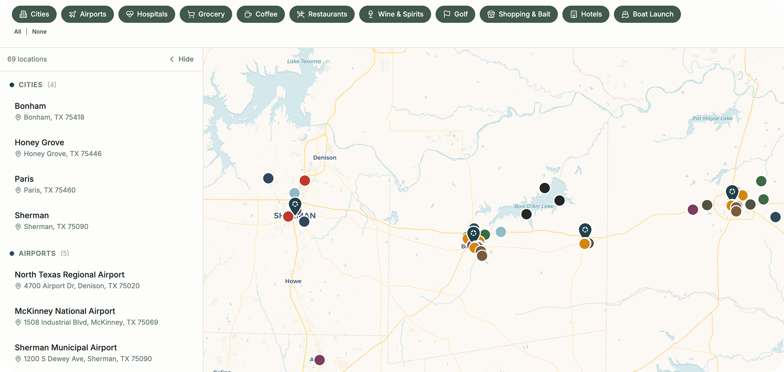
Task: Toggle the Restaurants category filter
Action: [x=322, y=14]
